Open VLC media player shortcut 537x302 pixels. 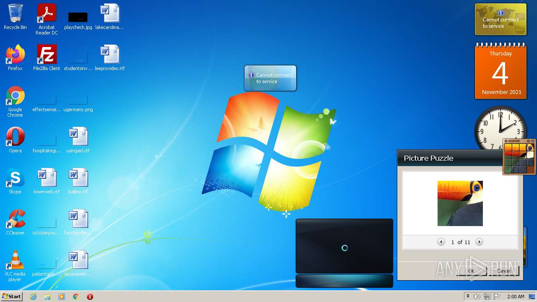15,266
